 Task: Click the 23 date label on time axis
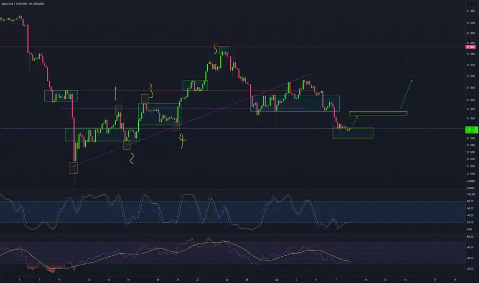point(198,279)
